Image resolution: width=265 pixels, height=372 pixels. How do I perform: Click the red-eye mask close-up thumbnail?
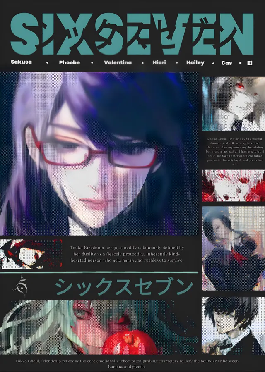31,254
